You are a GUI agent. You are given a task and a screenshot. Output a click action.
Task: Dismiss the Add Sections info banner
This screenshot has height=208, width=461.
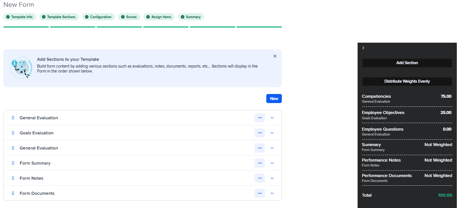pyautogui.click(x=275, y=56)
